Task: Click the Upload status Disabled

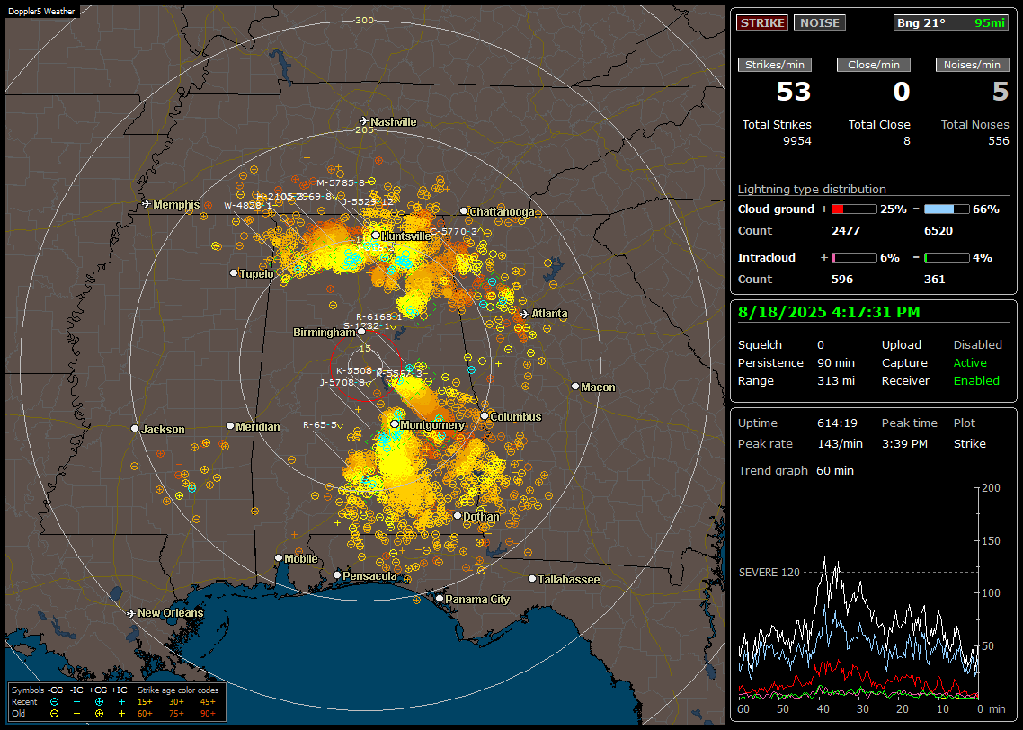Action: click(x=977, y=345)
